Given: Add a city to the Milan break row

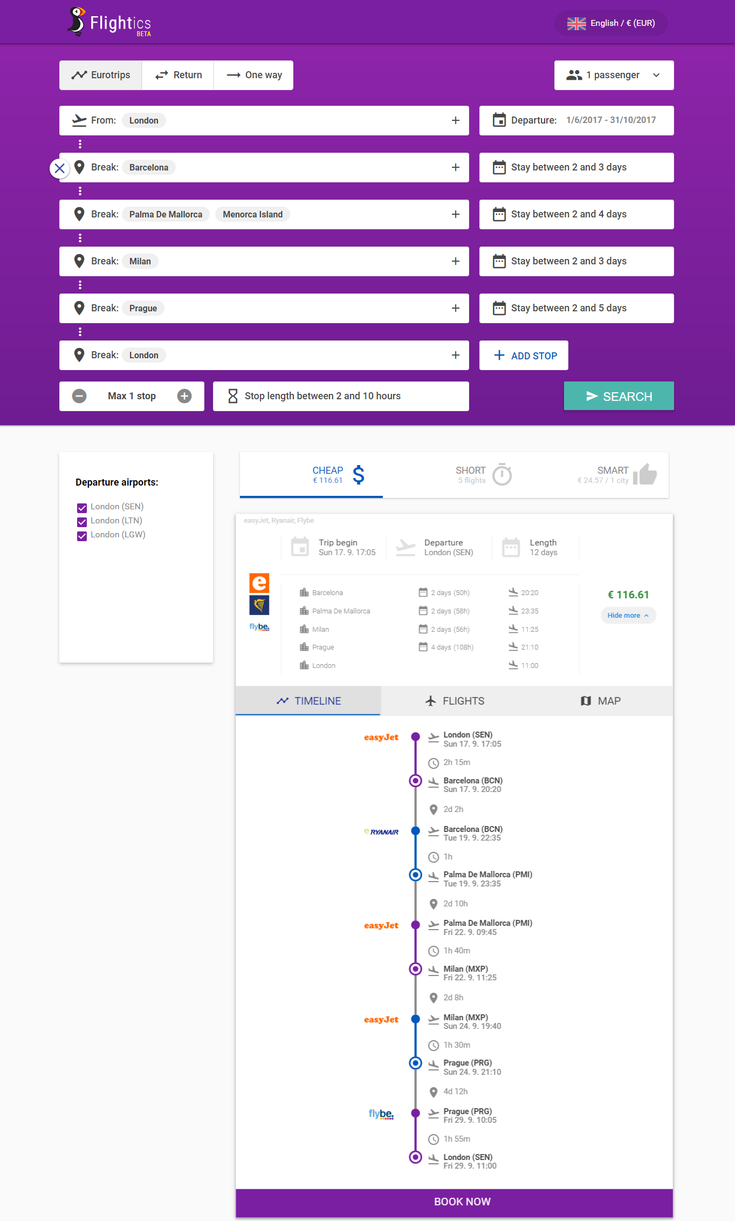Looking at the screenshot, I should [x=456, y=261].
